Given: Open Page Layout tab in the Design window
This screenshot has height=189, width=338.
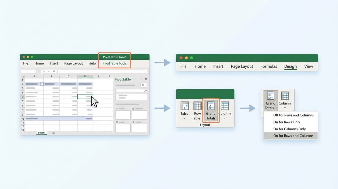Looking at the screenshot, I should click(x=242, y=66).
